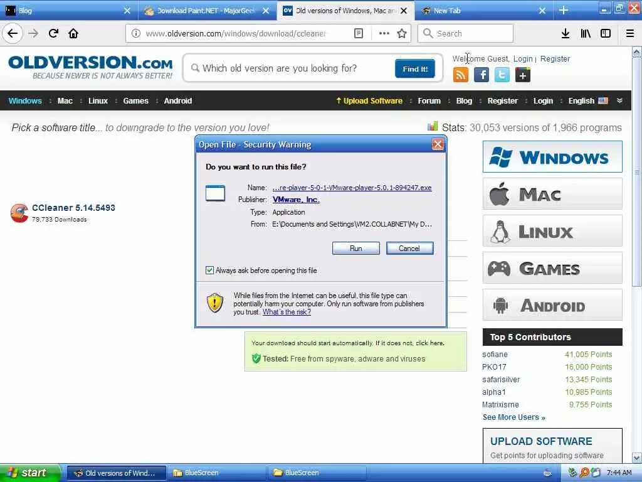
Task: Select Linux in the site navigation bar
Action: 98,101
